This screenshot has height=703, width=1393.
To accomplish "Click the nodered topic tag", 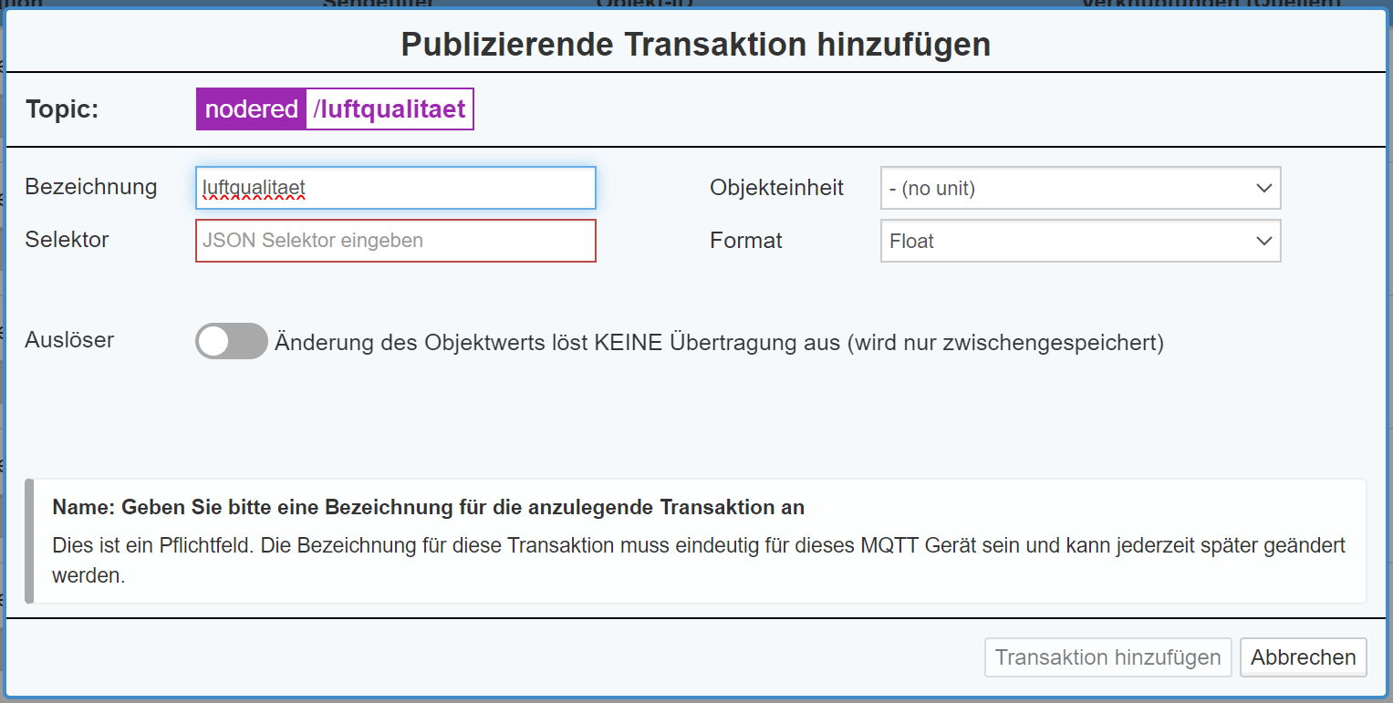I will point(251,109).
